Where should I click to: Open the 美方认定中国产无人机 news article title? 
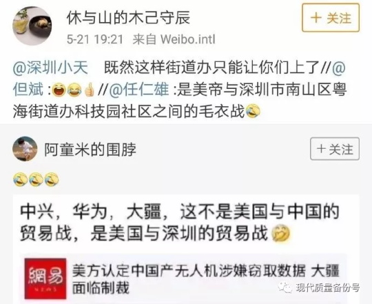206,279
